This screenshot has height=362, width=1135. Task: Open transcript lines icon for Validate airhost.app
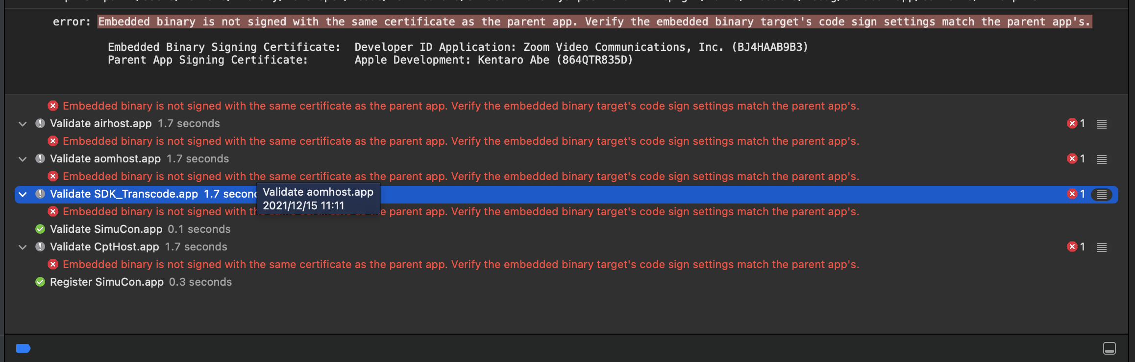1101,124
